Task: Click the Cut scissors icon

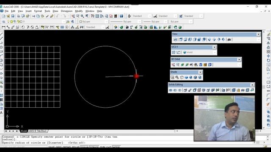Action: point(33,16)
